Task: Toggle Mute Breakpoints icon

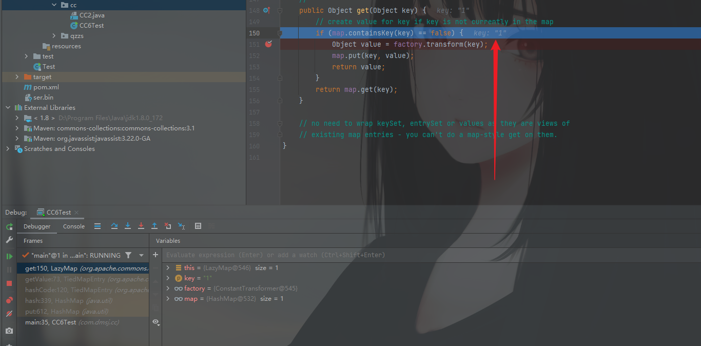Action: pyautogui.click(x=9, y=314)
